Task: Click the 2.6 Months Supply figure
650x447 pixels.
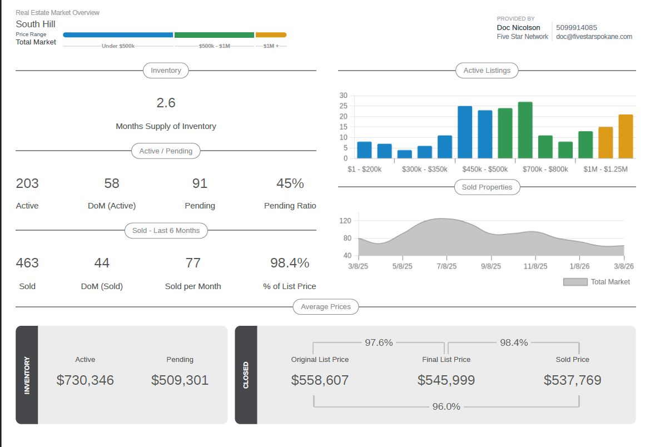Action: point(166,103)
